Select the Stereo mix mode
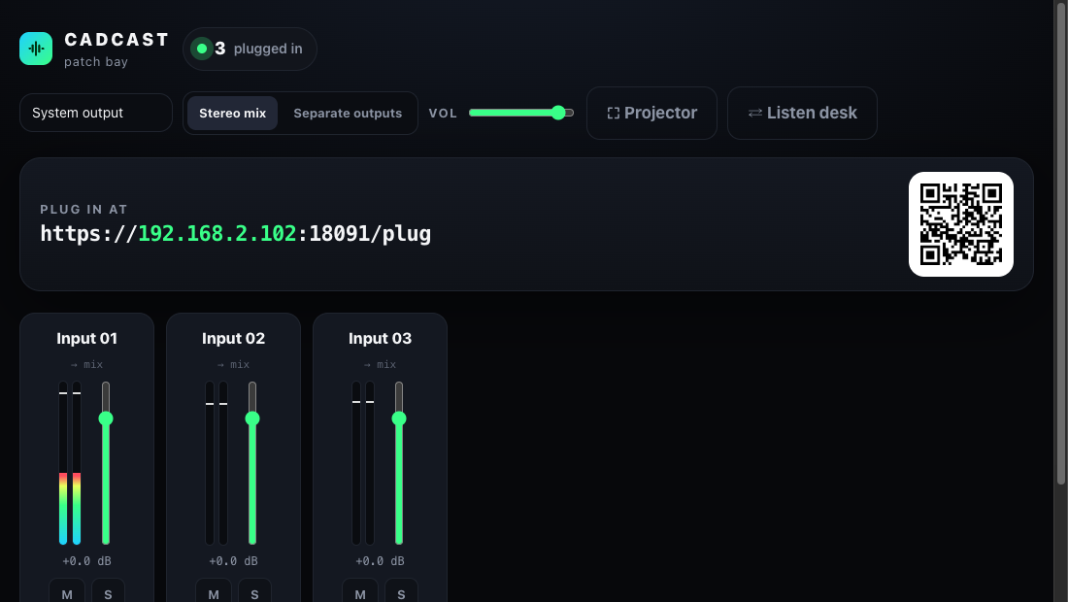1068x602 pixels. (x=232, y=113)
